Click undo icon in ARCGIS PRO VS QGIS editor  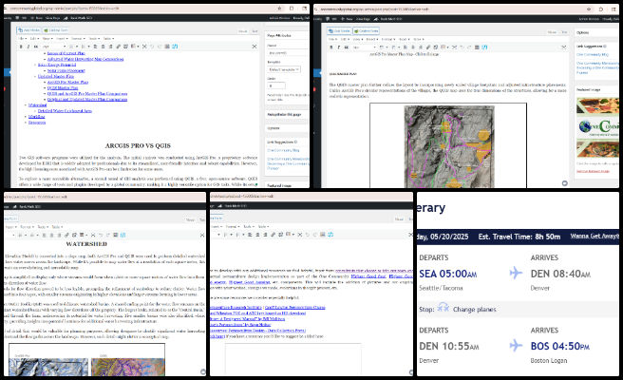(x=152, y=47)
